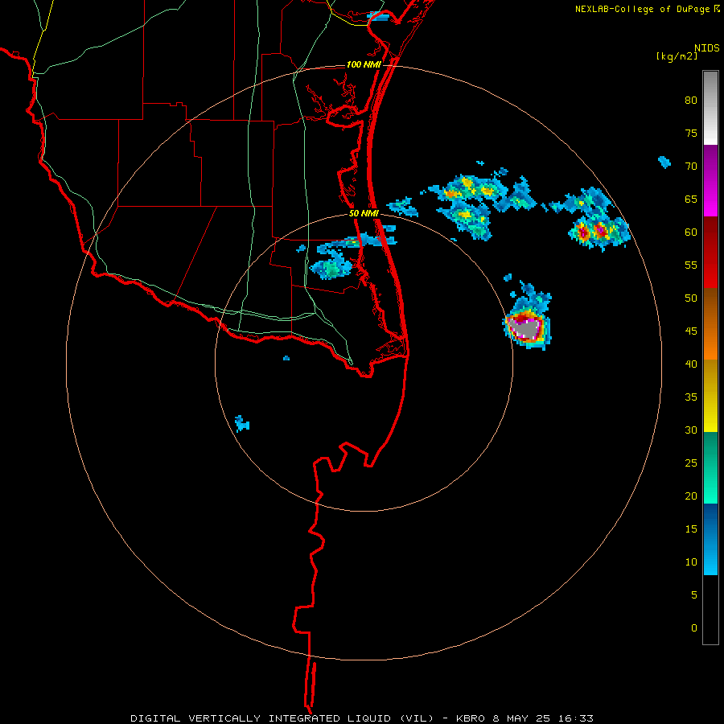The height and width of the screenshot is (724, 724).
Task: Pick the red segment of color bar
Action: click(710, 252)
